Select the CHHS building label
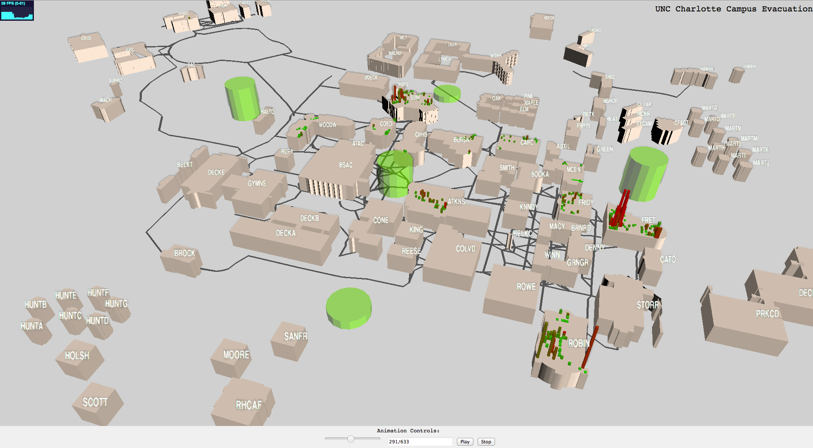Image resolution: width=813 pixels, height=448 pixels. tap(421, 135)
